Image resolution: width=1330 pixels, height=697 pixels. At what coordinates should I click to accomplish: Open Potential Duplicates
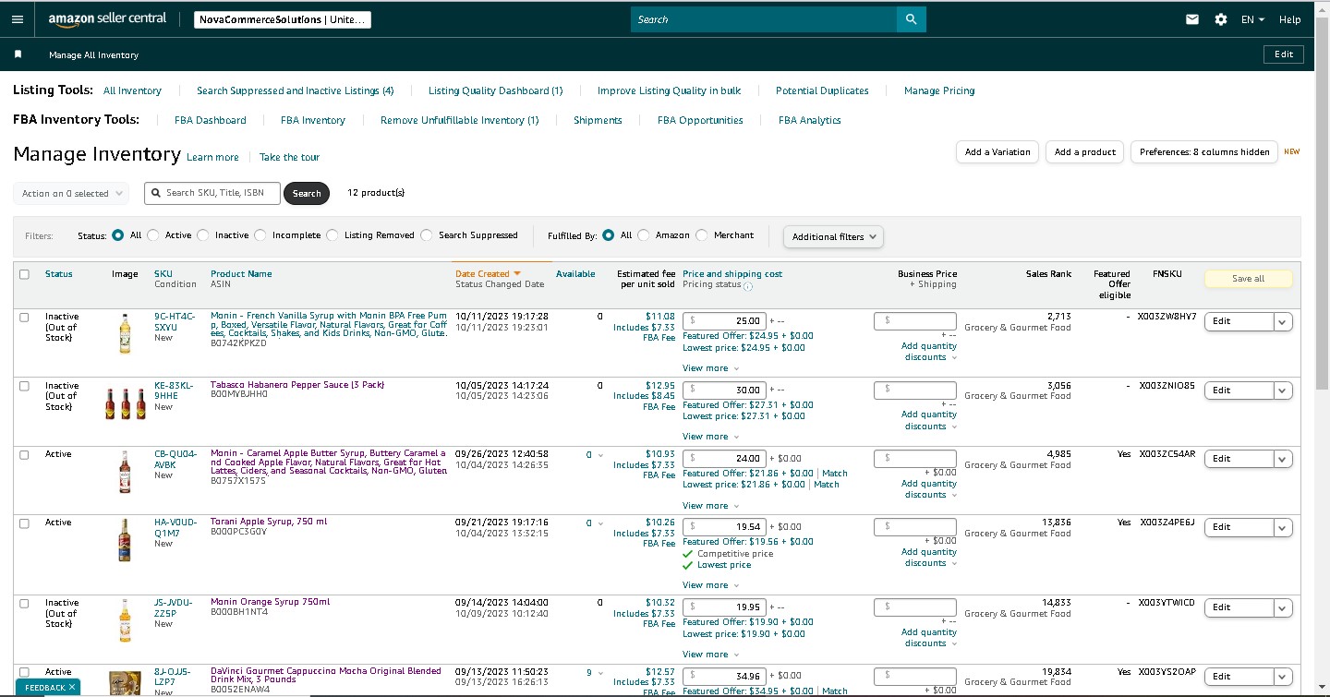(822, 90)
